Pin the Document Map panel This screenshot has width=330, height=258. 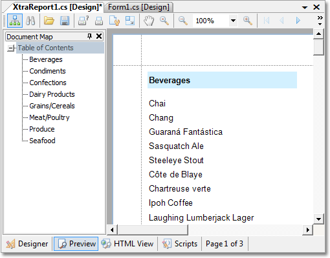coord(89,36)
